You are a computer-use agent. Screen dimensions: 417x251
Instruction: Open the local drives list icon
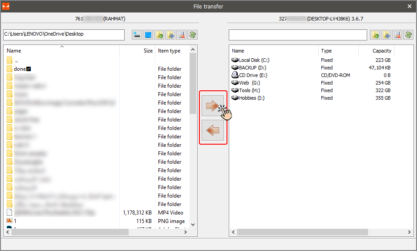(137, 35)
